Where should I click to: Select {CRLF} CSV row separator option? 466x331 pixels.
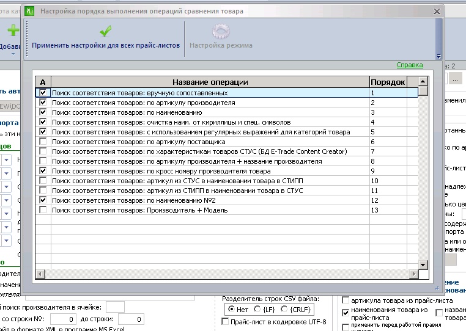284,309
